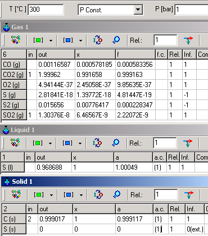The height and width of the screenshot is (236, 208).
Task: Click the a.c. cell (1) for S (s)
Action: (161, 229)
